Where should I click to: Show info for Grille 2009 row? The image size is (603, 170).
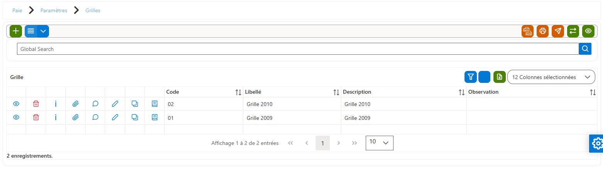click(56, 118)
